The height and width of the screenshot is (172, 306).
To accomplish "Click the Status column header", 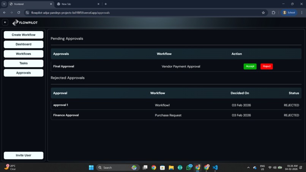I will pos(294,93).
